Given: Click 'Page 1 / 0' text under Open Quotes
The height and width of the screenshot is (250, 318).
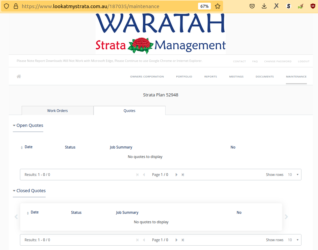Looking at the screenshot, I should coord(160,175).
